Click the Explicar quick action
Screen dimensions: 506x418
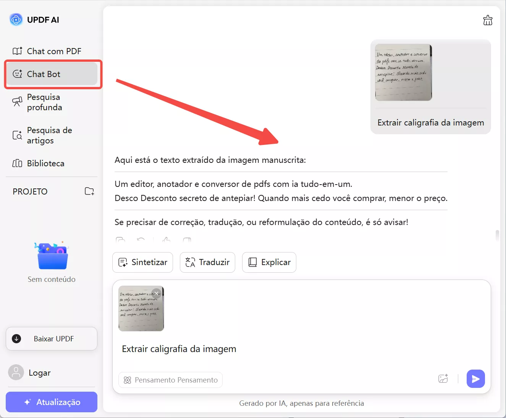point(269,262)
